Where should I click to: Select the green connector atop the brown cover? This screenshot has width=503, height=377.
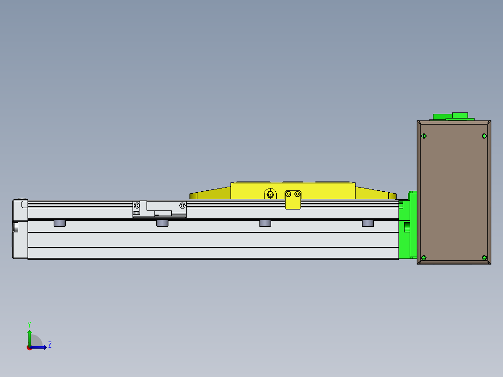pyautogui.click(x=453, y=116)
